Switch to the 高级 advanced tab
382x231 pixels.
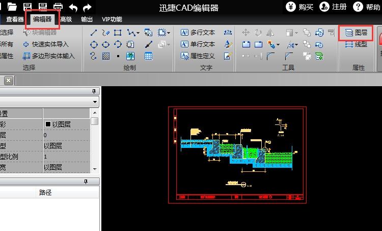[x=66, y=19]
